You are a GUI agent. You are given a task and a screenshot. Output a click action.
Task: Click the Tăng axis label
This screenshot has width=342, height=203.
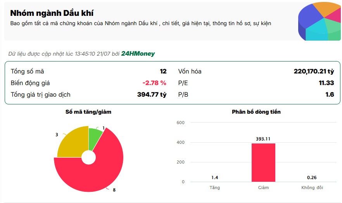(x=215, y=188)
